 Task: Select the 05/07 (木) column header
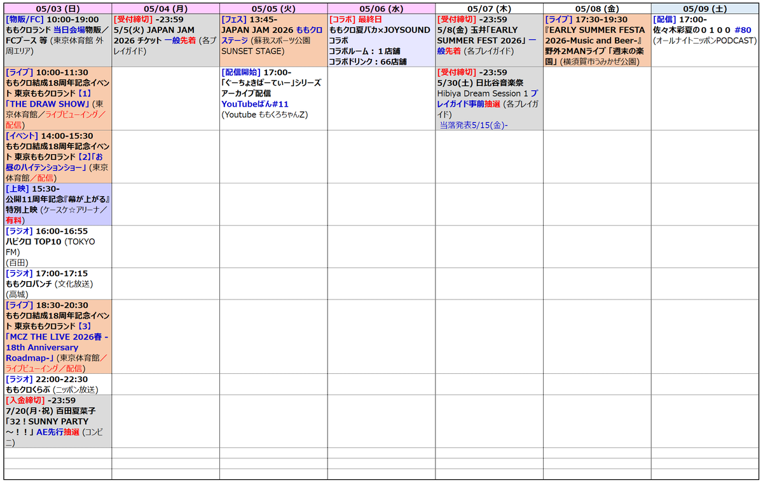tap(490, 8)
